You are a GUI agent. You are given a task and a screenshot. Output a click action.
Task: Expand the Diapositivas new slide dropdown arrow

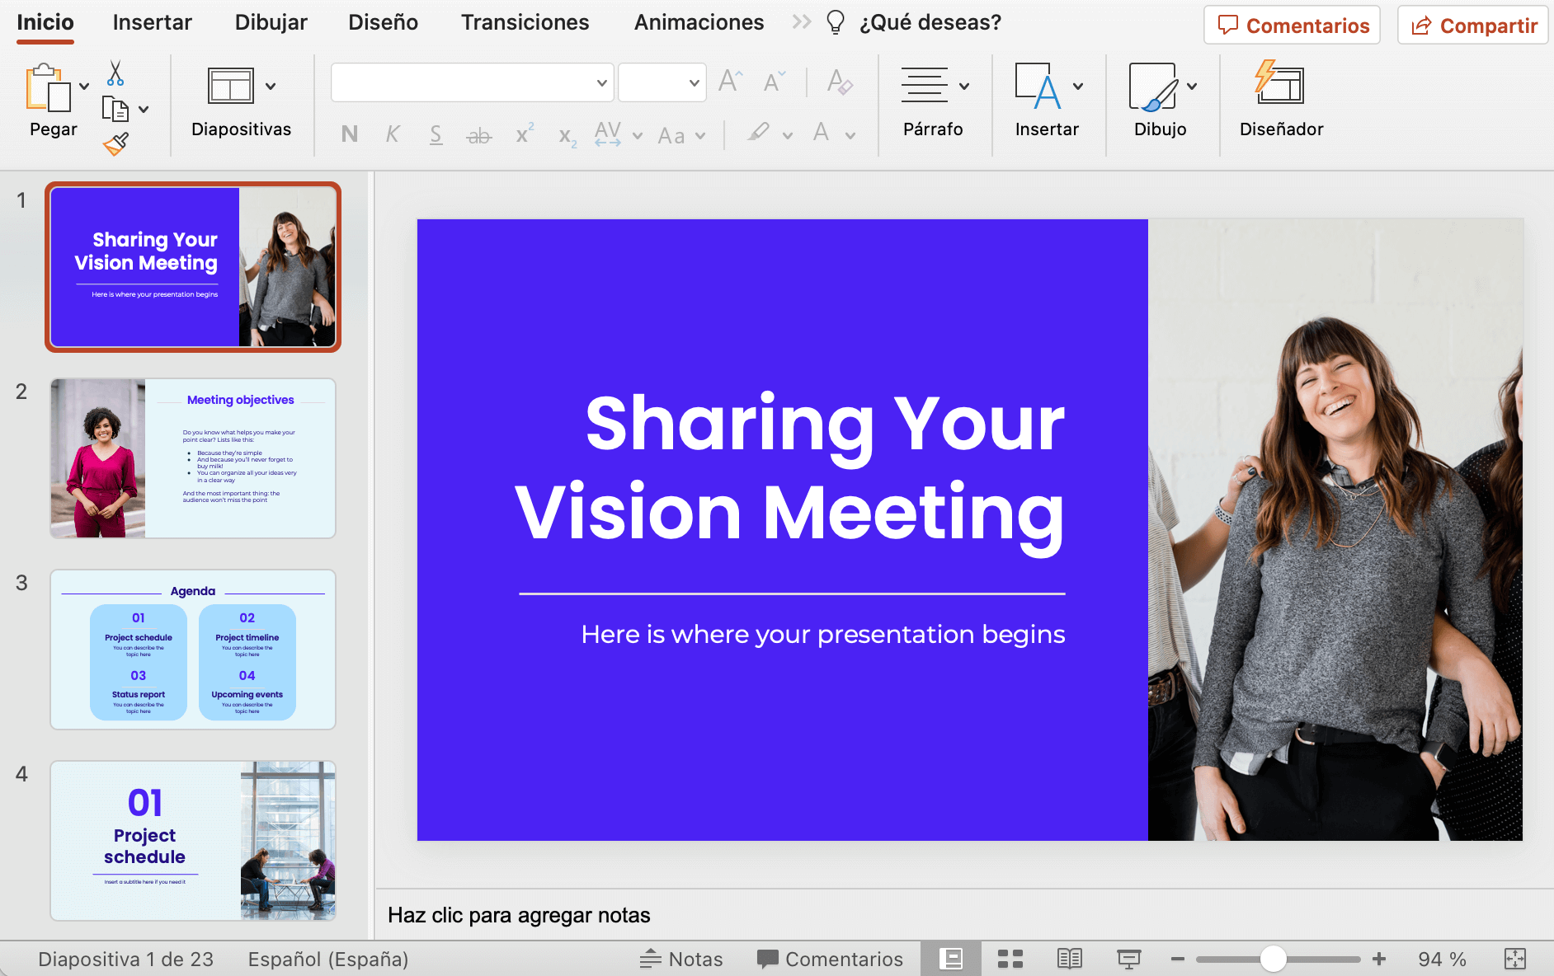[x=271, y=86]
